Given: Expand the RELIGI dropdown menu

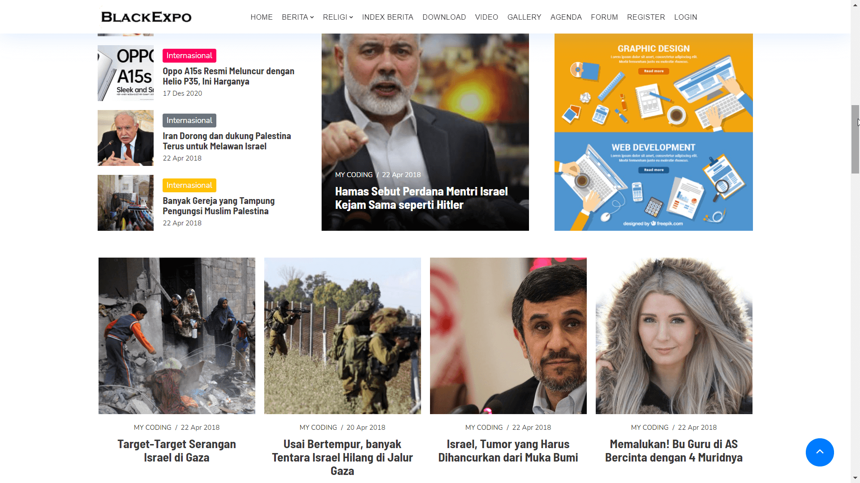Looking at the screenshot, I should 338,17.
